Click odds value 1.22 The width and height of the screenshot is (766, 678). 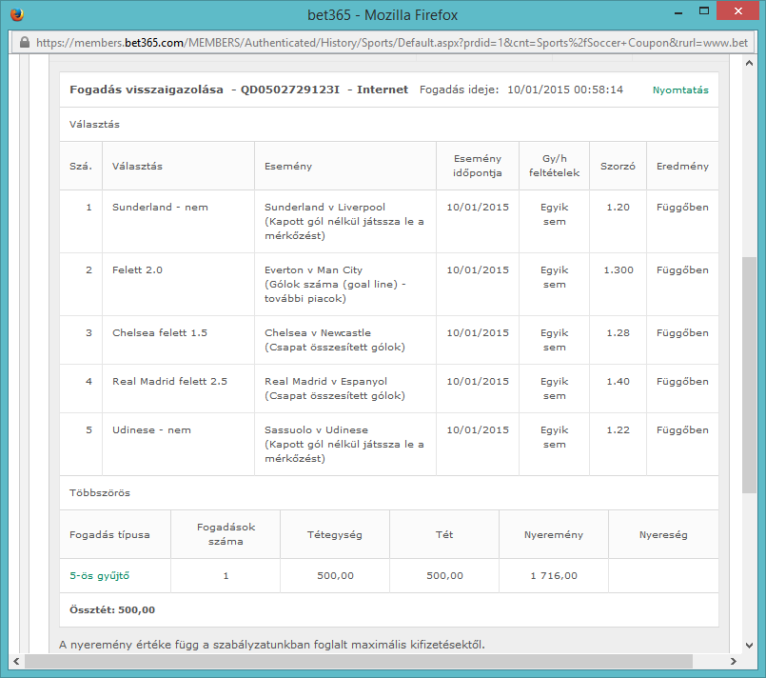click(x=618, y=430)
